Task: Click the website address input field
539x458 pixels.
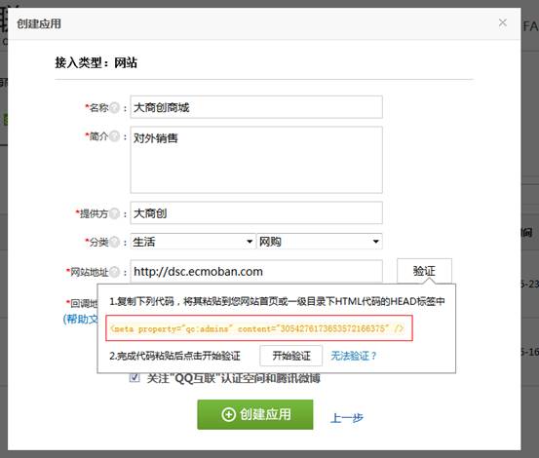Action: pos(256,272)
